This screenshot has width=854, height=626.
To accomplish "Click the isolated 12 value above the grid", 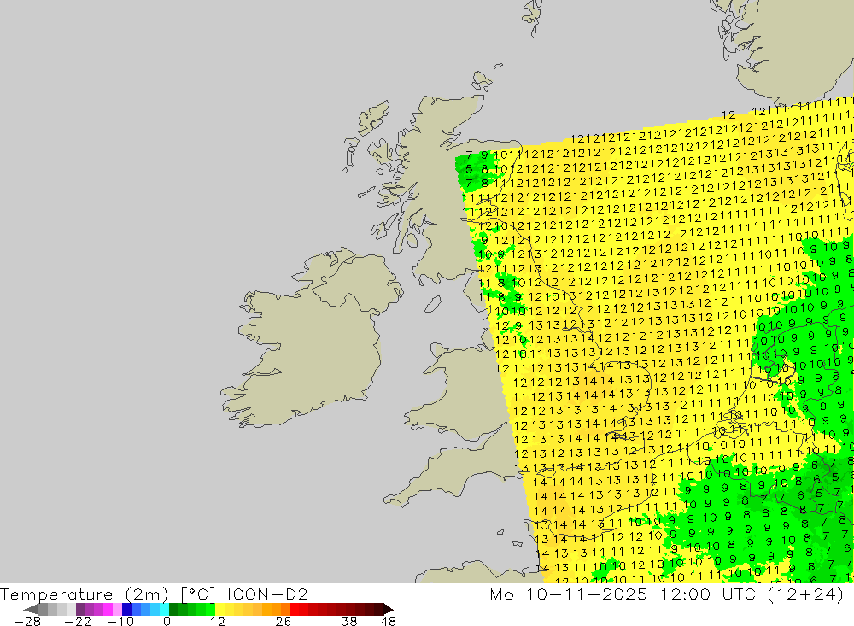I will click(x=728, y=115).
